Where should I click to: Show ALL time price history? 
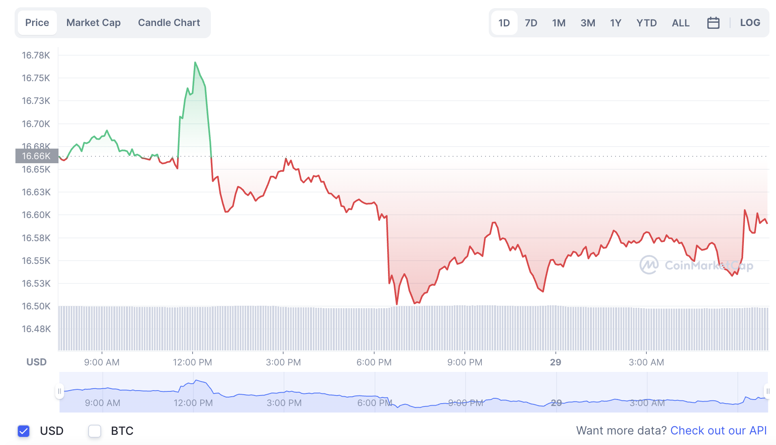681,23
